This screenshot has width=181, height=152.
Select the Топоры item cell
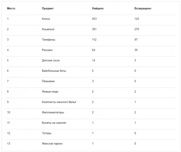(x=47, y=133)
